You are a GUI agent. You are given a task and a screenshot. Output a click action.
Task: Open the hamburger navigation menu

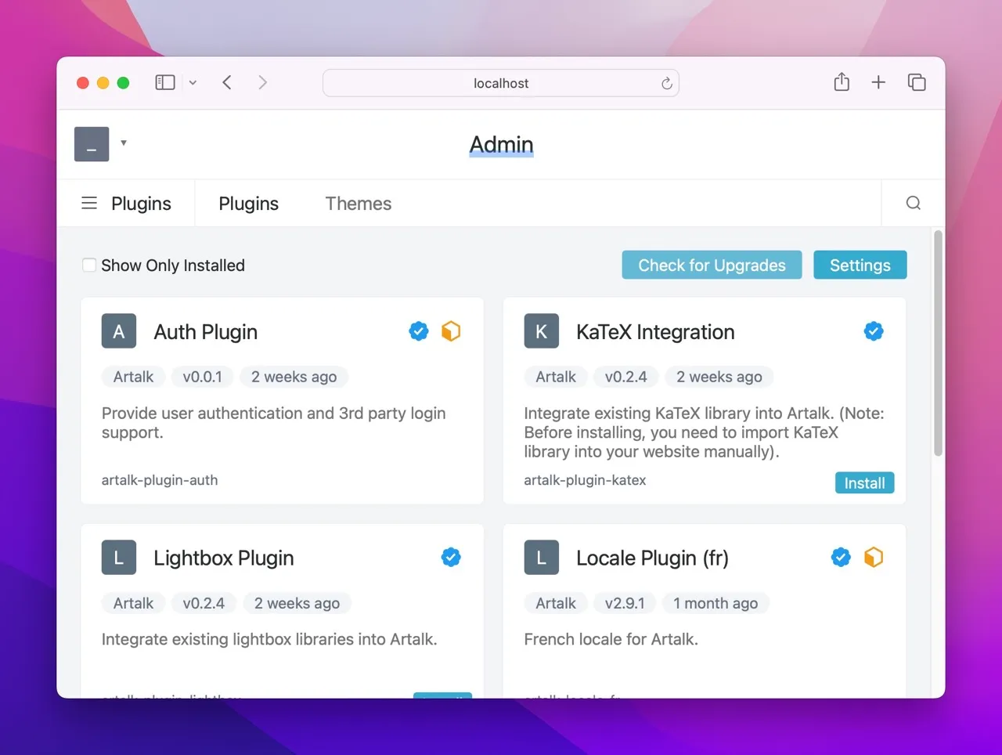pos(88,203)
